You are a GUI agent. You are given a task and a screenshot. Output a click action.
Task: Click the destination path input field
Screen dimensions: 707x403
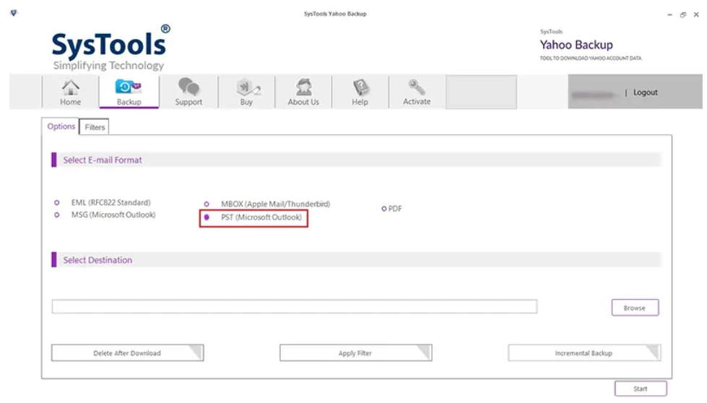pos(295,306)
